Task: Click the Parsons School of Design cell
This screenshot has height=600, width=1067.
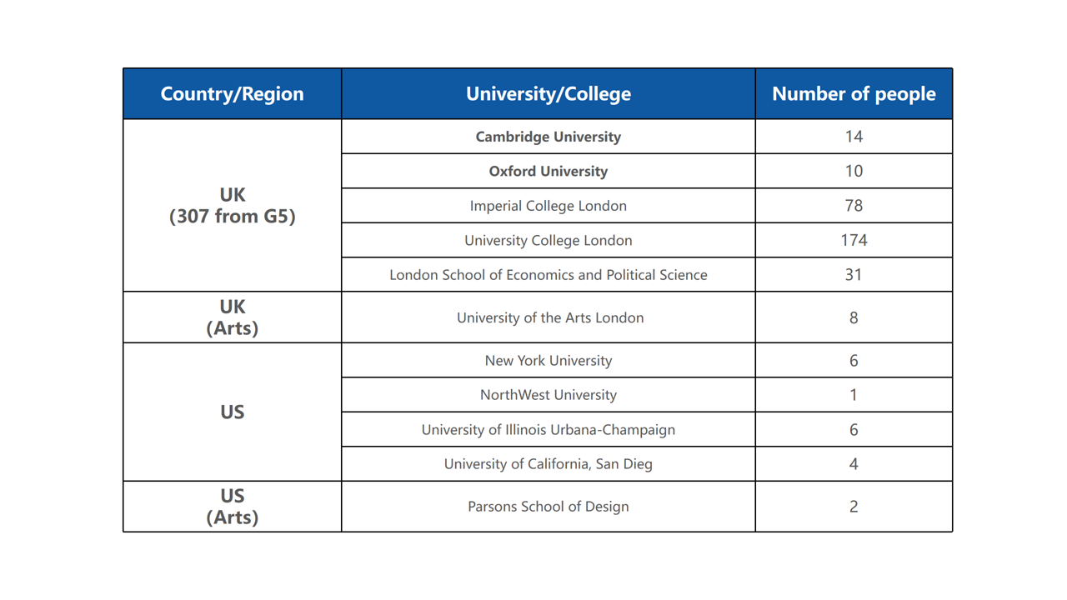Action: pos(549,507)
